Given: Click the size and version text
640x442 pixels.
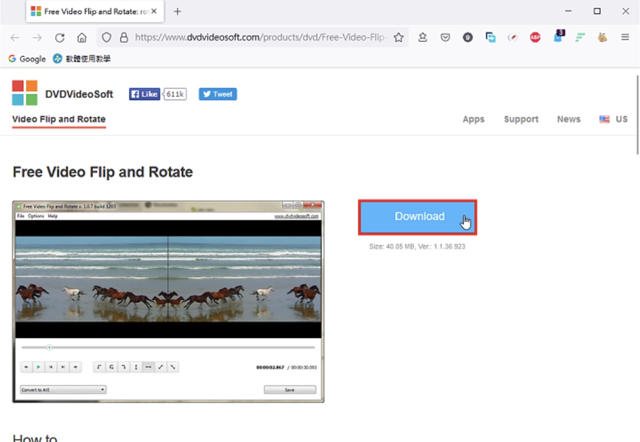Looking at the screenshot, I should (417, 247).
